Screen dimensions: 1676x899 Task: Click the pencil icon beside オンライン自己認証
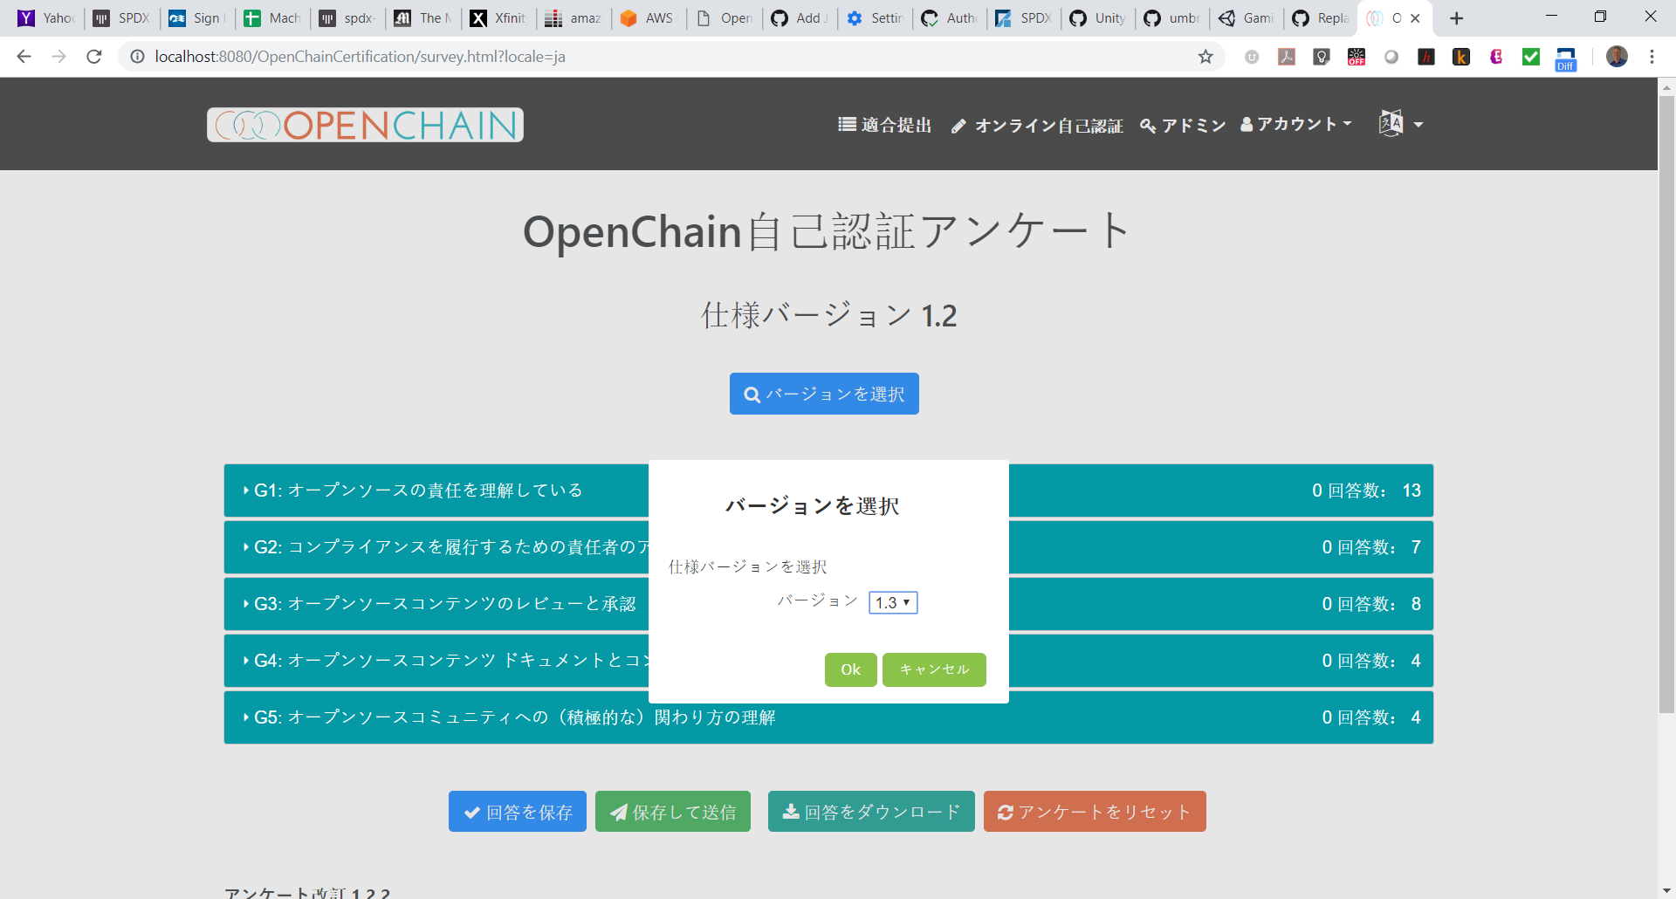958,125
